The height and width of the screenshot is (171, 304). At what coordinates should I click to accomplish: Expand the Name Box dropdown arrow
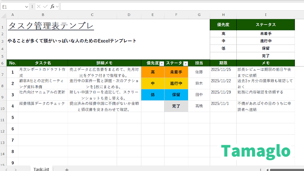click(26, 6)
